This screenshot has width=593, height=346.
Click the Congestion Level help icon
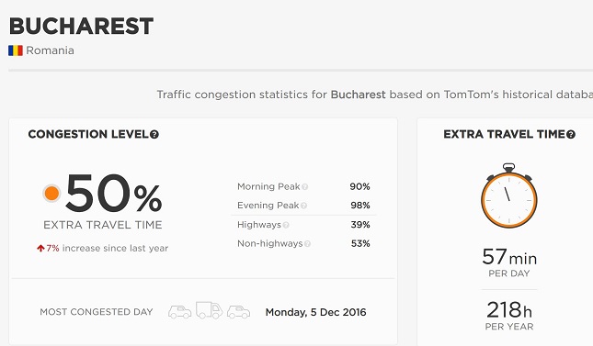[x=154, y=135]
